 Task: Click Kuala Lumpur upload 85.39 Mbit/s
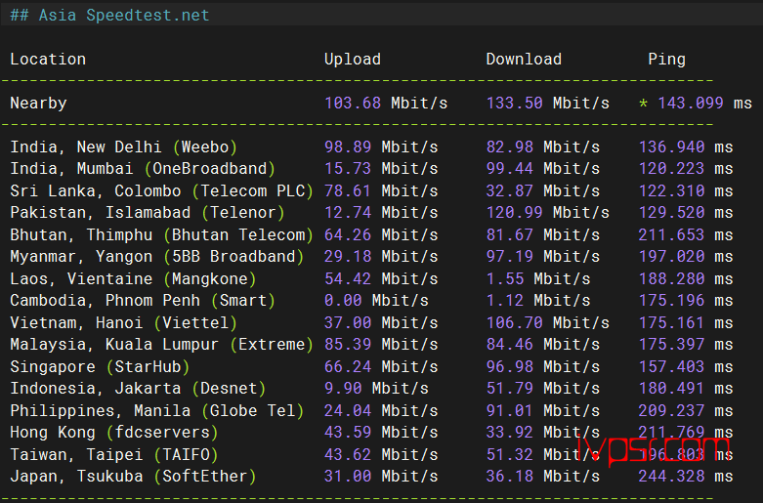(x=381, y=345)
